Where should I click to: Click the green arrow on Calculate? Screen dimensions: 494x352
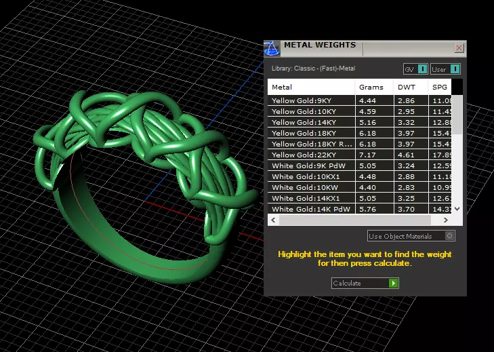coord(394,283)
